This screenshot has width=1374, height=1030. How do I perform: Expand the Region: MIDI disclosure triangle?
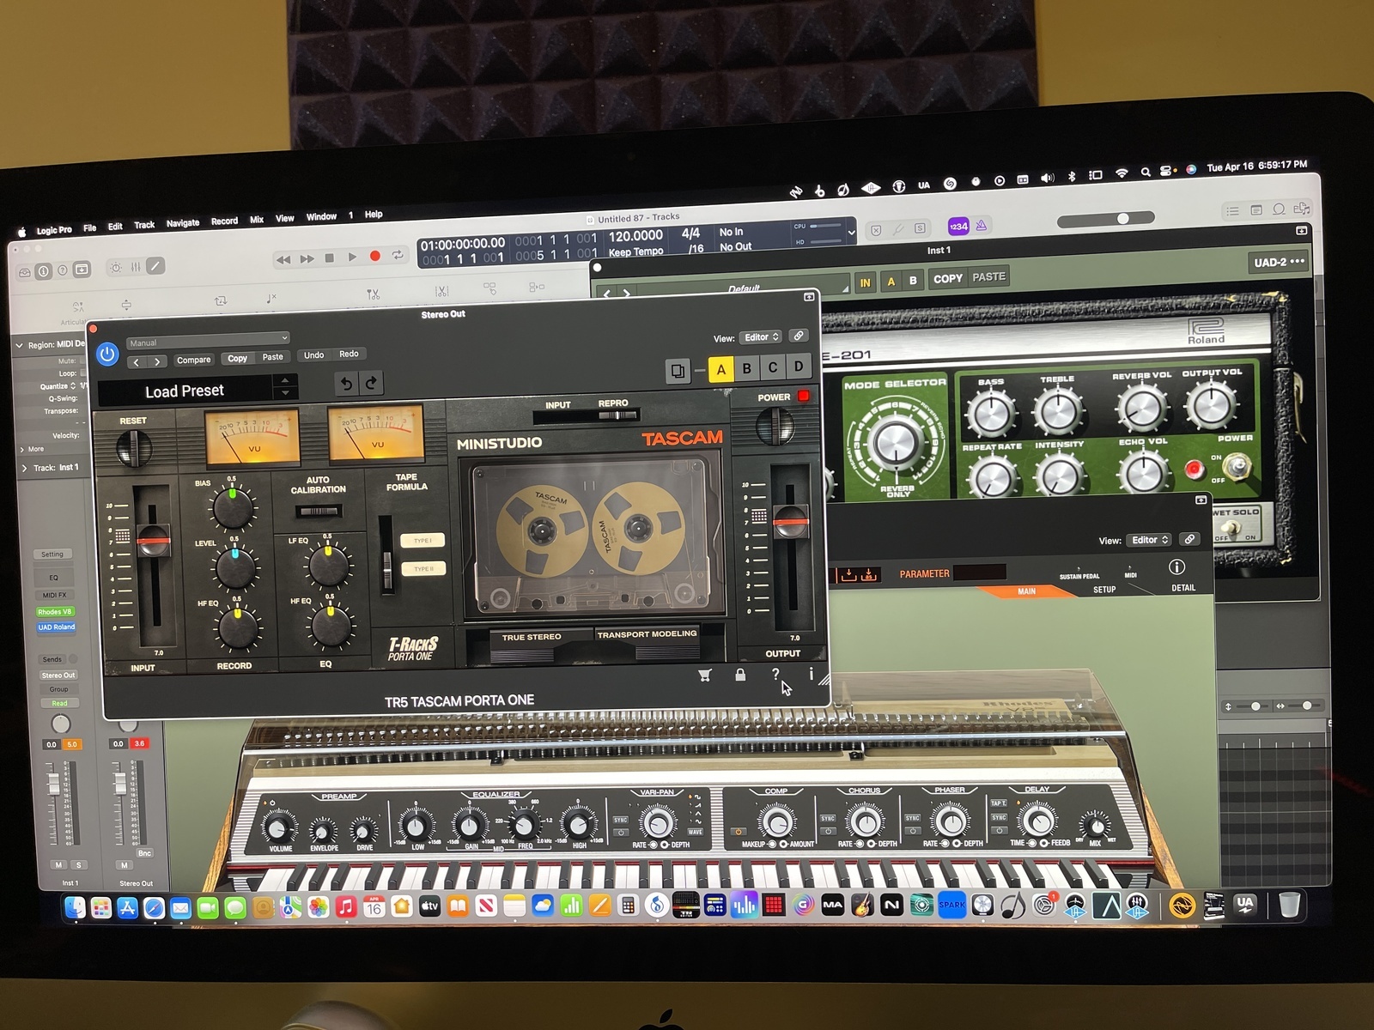[x=20, y=345]
